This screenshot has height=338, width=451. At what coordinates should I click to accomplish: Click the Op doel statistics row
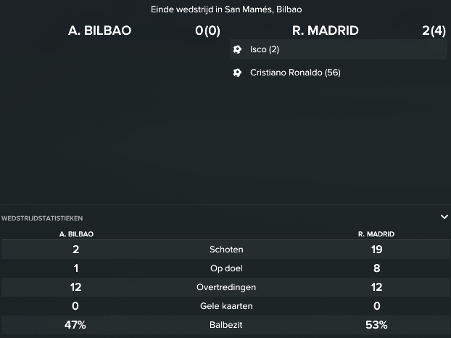point(225,268)
